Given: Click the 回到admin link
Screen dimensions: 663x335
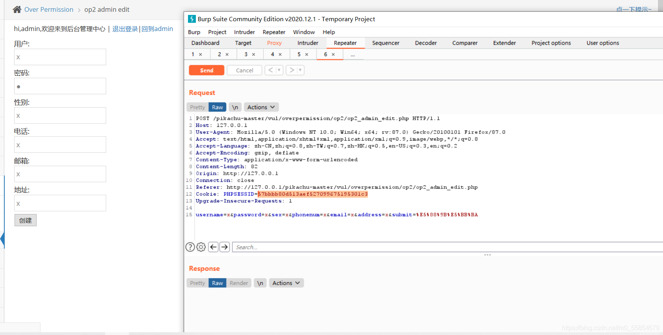Looking at the screenshot, I should 157,29.
